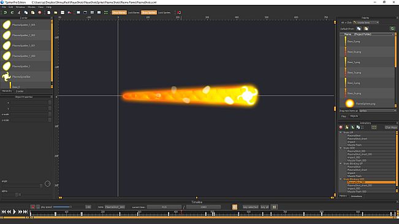This screenshot has height=224, width=399.
Task: Open the Edit menu
Action: click(x=10, y=7)
